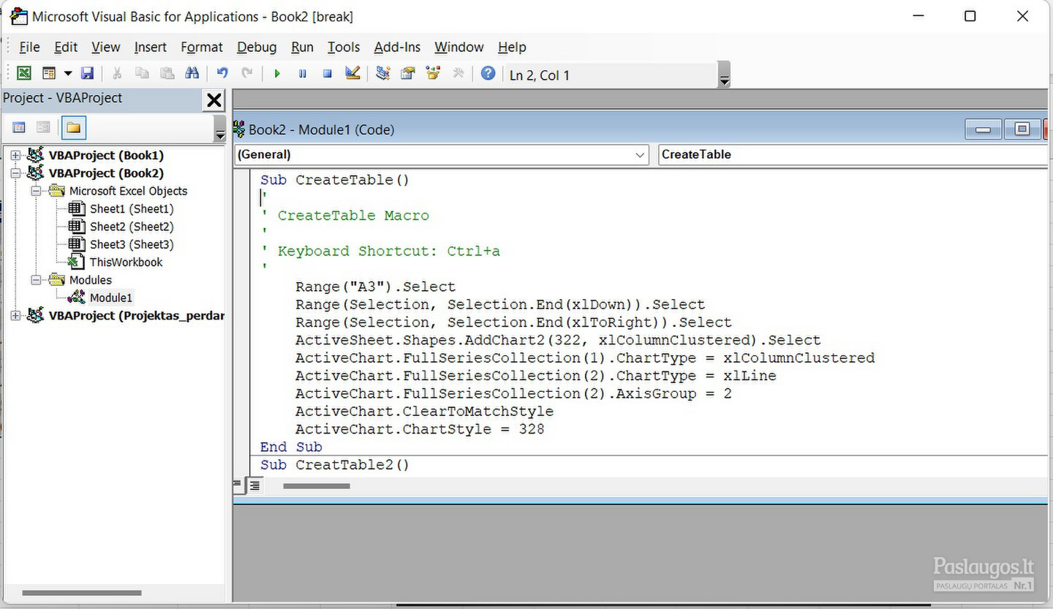Image resolution: width=1053 pixels, height=609 pixels.
Task: Open the Add-Ins menu
Action: [x=397, y=47]
